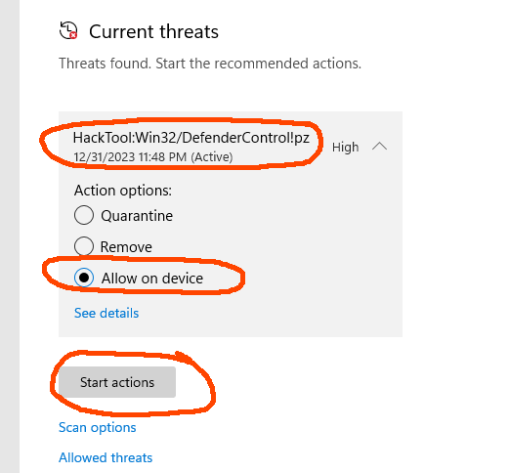
Task: Open the Scan options link
Action: tap(98, 427)
